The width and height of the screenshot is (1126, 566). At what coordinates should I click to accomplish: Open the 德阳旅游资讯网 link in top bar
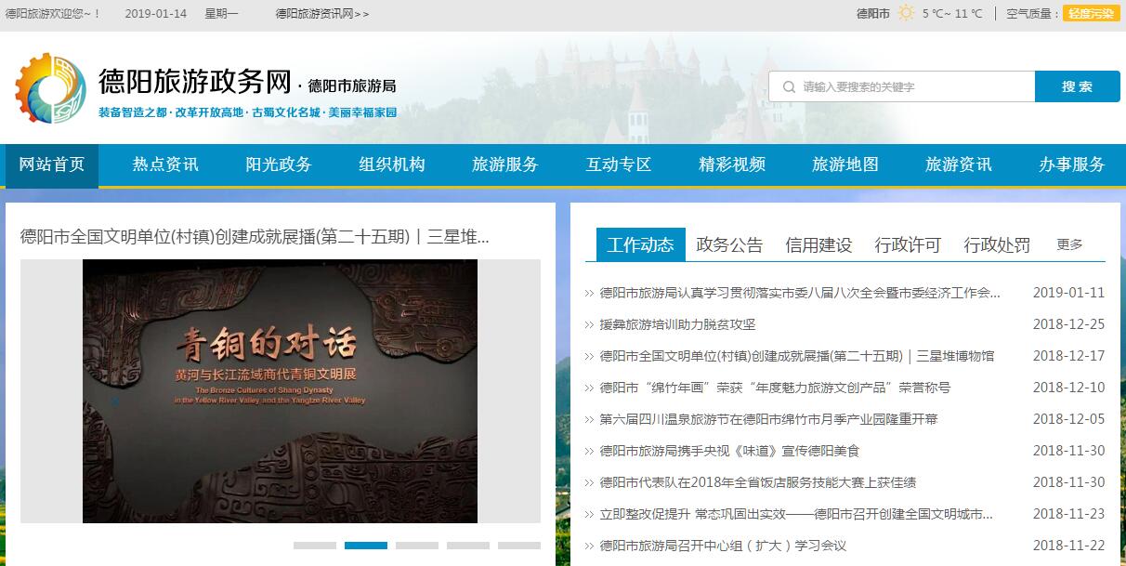click(x=321, y=13)
